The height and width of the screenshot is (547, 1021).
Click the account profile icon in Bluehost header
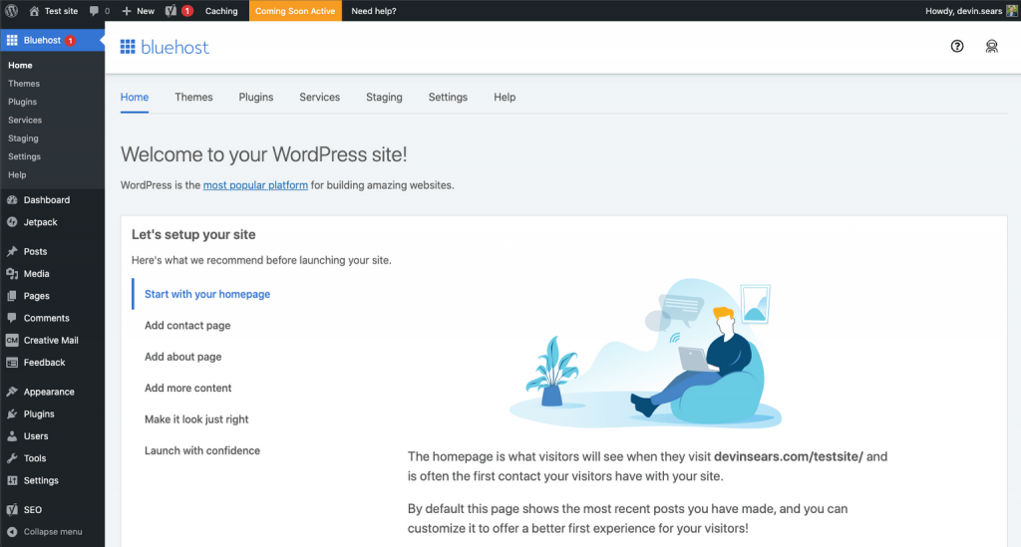[992, 46]
